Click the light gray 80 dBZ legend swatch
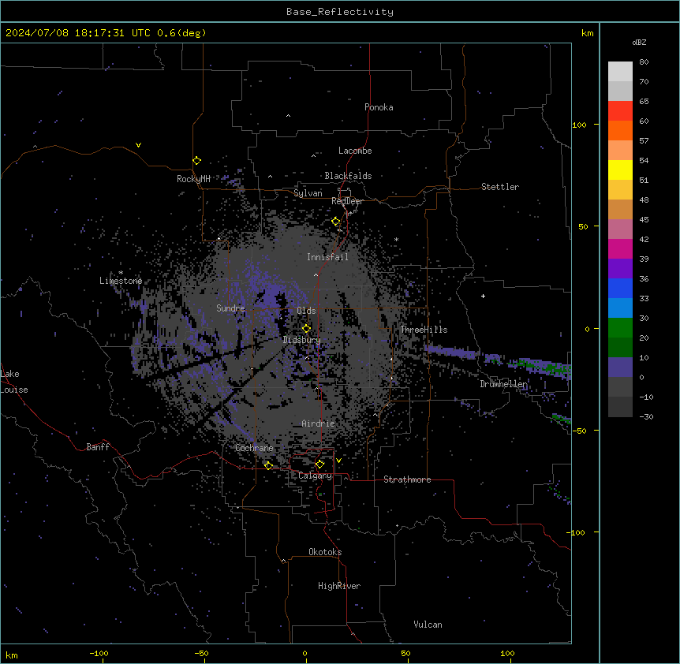This screenshot has width=680, height=664. click(620, 71)
